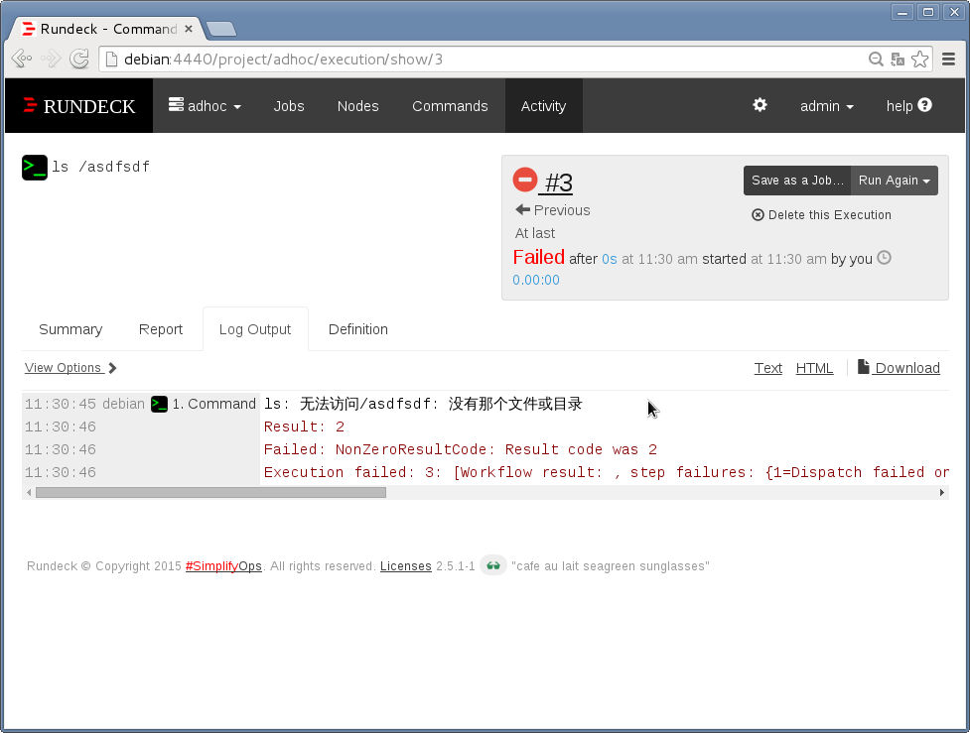Click the browser forward button
Image resolution: width=970 pixels, height=733 pixels.
coord(51,59)
